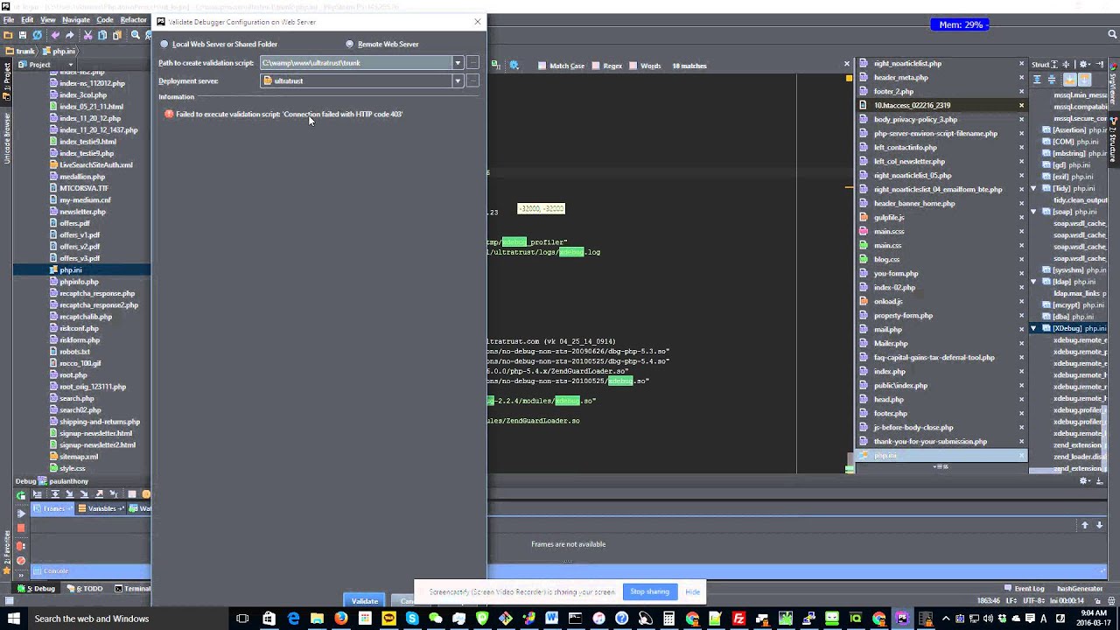This screenshot has width=1120, height=630.
Task: Click the Windows Start button
Action: (14, 619)
